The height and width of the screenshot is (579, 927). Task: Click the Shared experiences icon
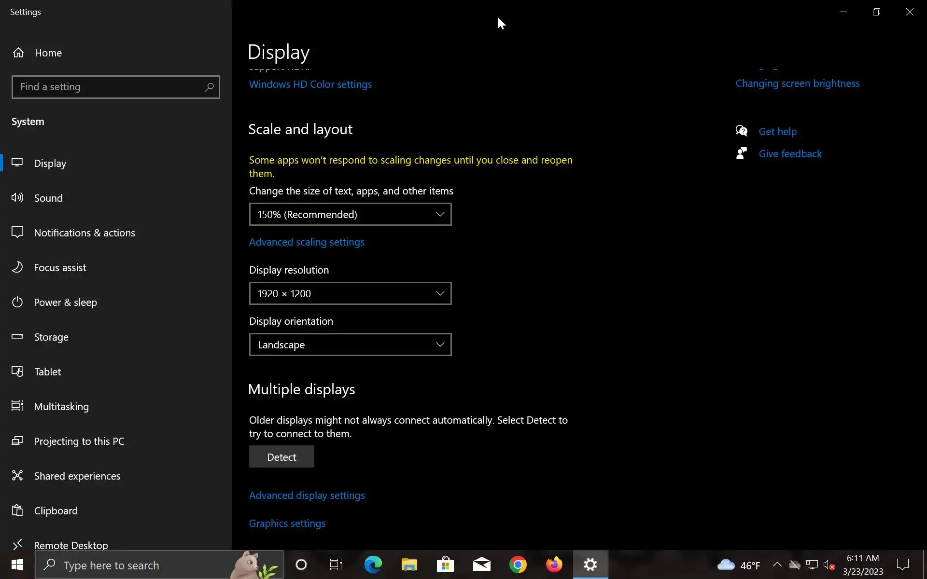coord(17,475)
